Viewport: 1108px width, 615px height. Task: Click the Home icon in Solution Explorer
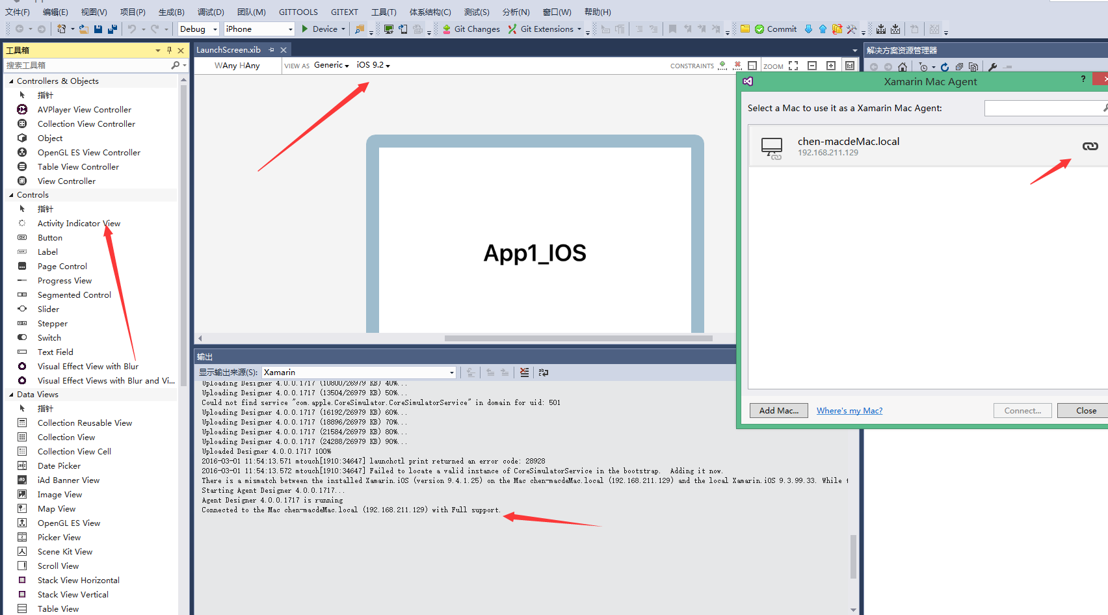click(x=903, y=67)
